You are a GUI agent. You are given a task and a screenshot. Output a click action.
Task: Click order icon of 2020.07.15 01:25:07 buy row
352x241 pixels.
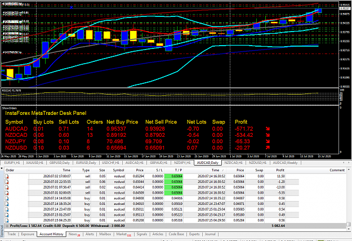[7, 215]
